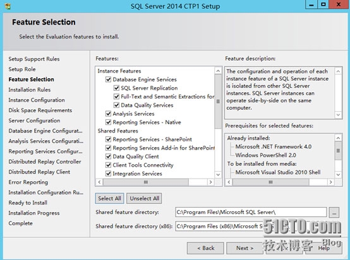Prerequisites list scroll up arrow

pos(338,138)
